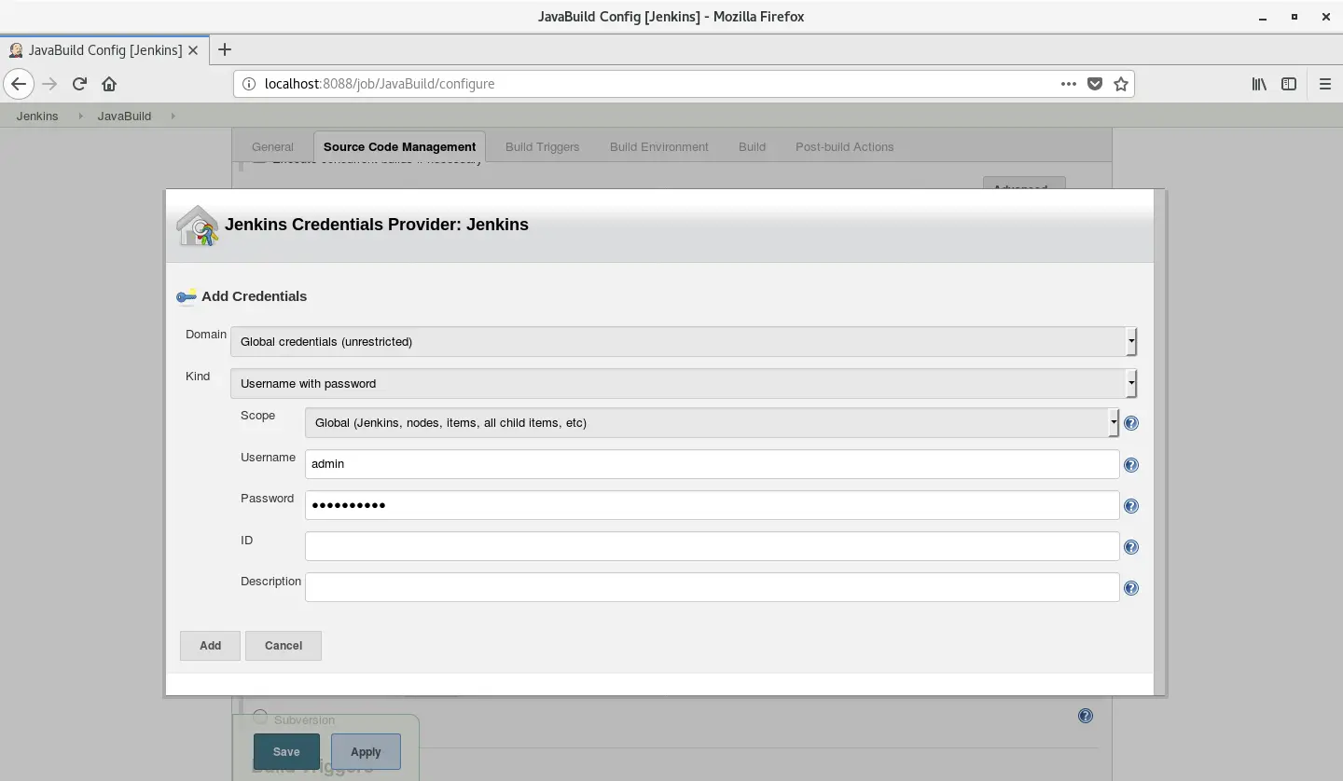Expand the JavaBuild breadcrumb arrow
1343x781 pixels.
point(173,116)
